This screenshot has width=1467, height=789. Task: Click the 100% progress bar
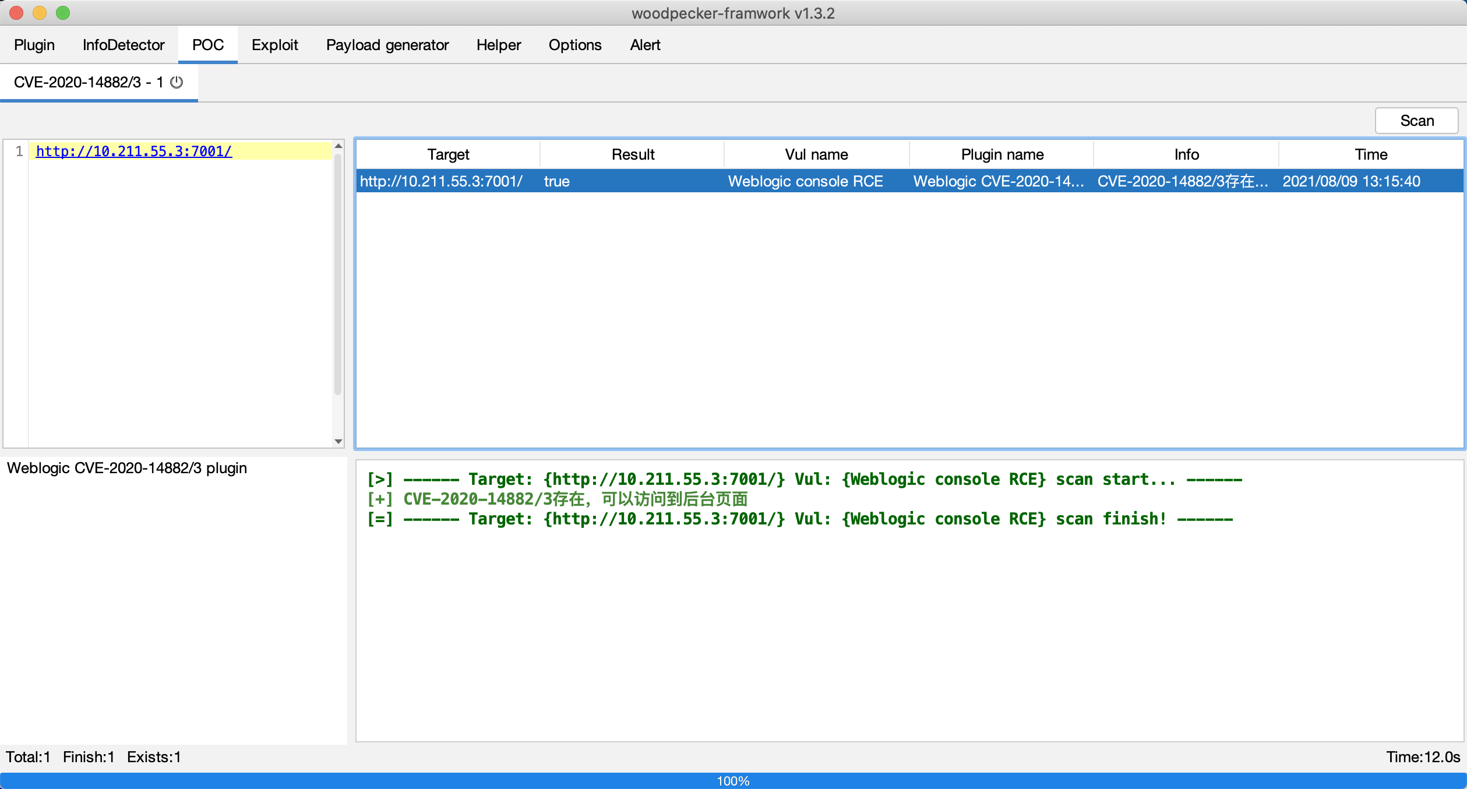coord(733,781)
